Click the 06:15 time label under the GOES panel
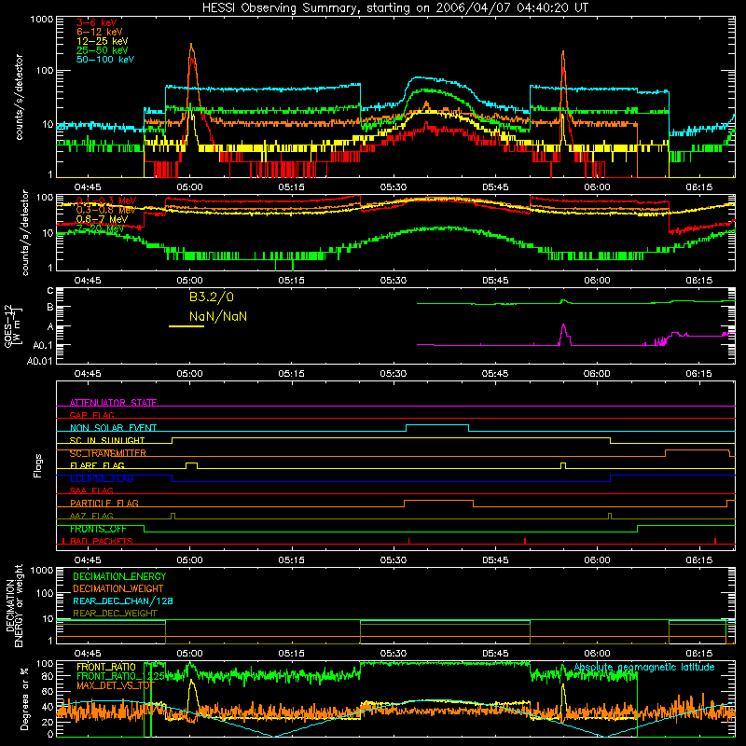This screenshot has width=746, height=746. tap(698, 374)
